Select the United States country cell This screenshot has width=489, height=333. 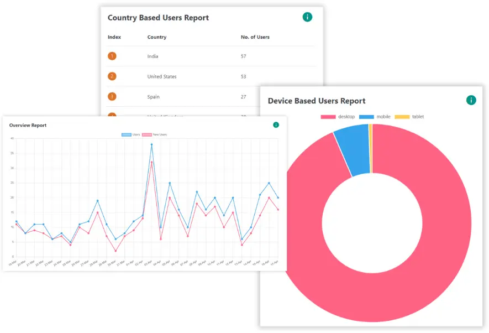(x=162, y=76)
